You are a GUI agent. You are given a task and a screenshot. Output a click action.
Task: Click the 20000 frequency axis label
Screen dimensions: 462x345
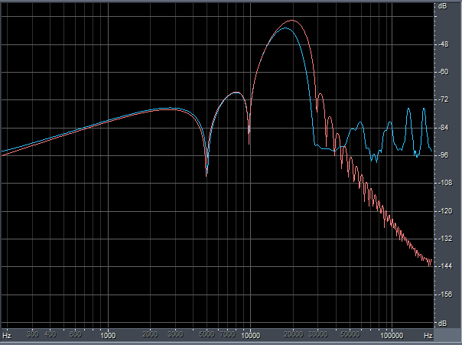pyautogui.click(x=294, y=334)
